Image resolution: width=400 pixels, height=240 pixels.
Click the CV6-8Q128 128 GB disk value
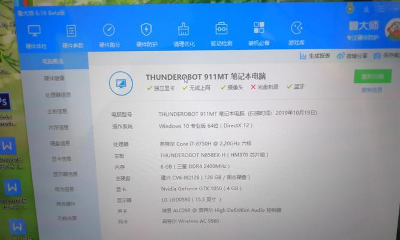205,178
